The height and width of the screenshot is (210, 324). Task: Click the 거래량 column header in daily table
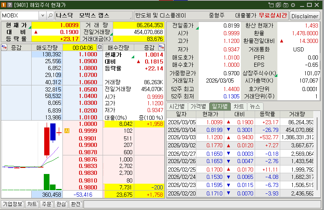[297, 114]
